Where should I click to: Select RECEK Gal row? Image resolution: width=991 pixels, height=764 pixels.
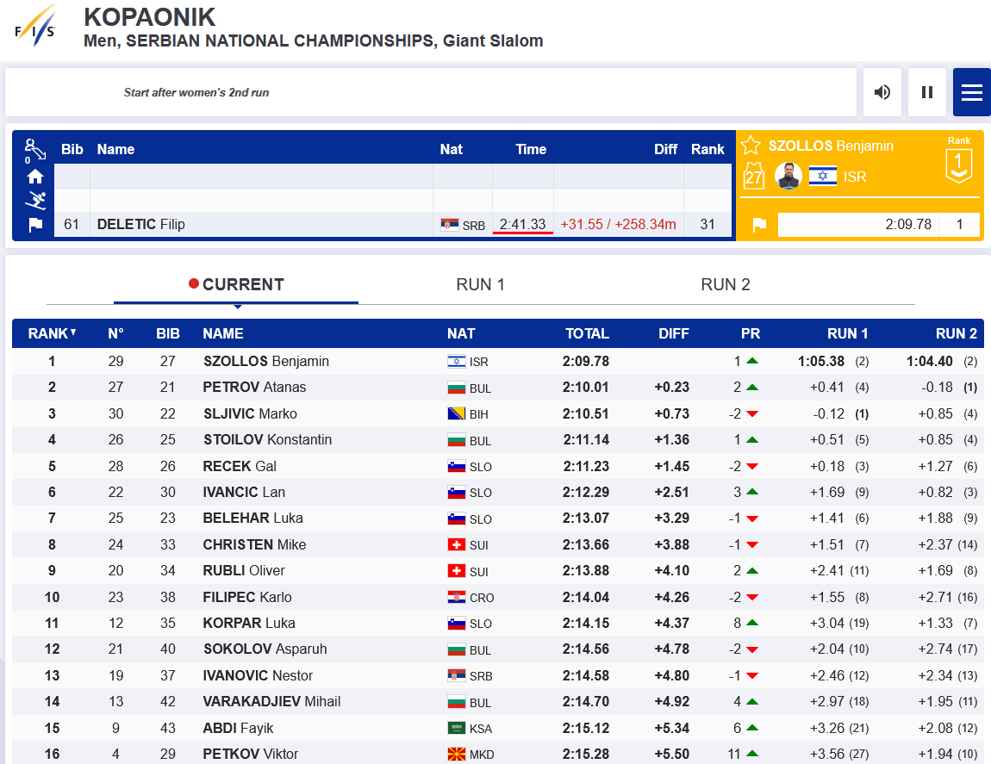coord(498,466)
